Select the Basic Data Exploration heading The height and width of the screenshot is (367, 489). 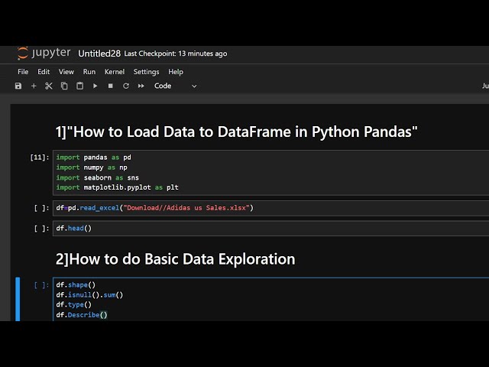point(175,259)
